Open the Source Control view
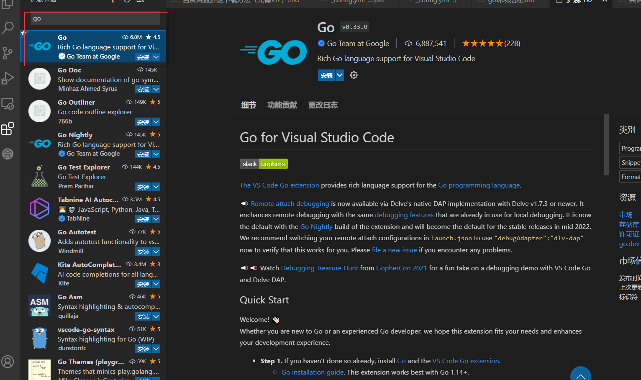This screenshot has height=380, width=641. coord(8,53)
